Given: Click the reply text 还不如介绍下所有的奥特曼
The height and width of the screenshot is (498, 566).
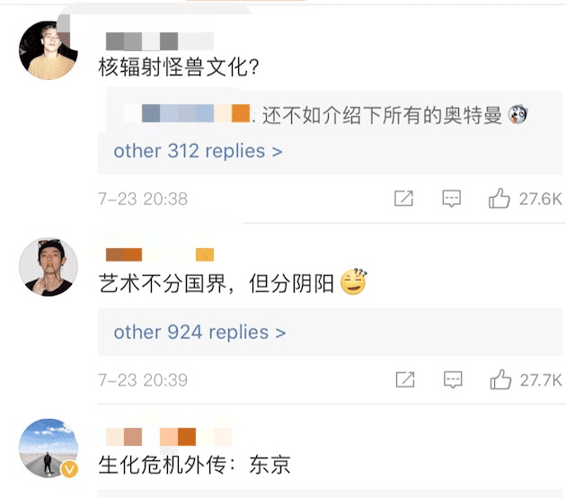Looking at the screenshot, I should [382, 115].
